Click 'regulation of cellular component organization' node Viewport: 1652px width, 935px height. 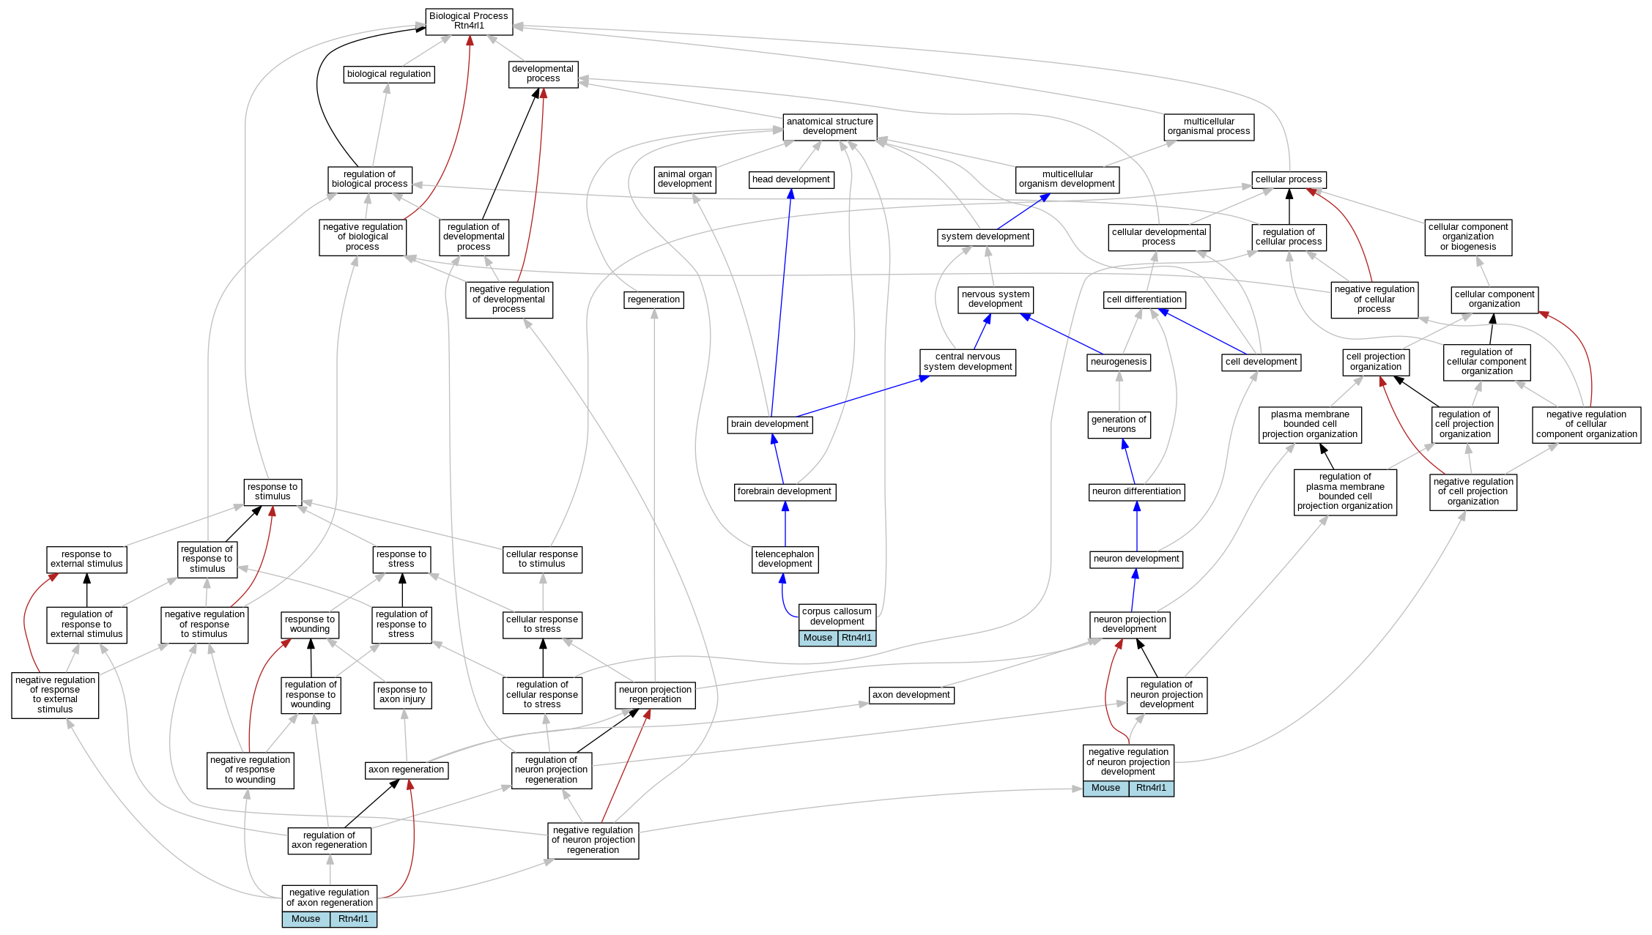[1486, 362]
